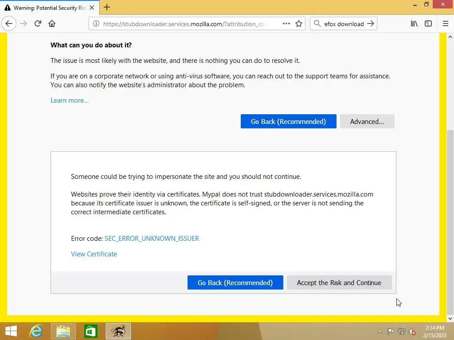
Task: Open Action Center flag icon
Action: coord(391,331)
